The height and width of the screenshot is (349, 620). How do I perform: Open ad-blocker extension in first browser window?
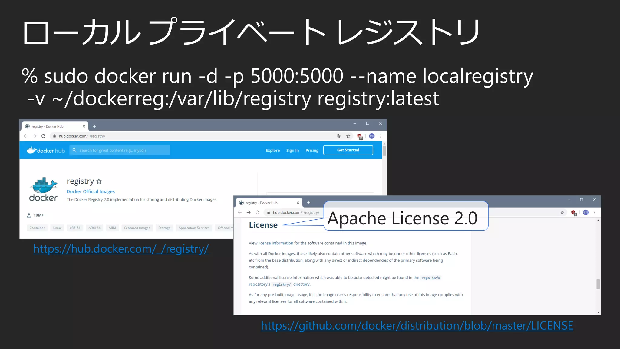click(360, 136)
